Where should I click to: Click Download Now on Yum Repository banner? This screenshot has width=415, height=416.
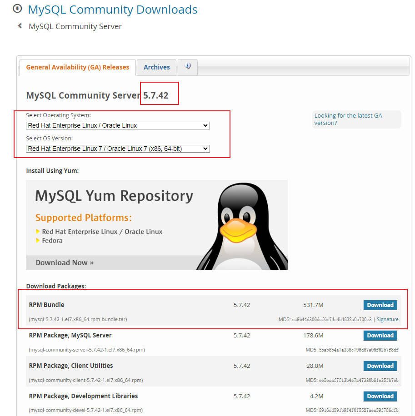click(x=65, y=262)
